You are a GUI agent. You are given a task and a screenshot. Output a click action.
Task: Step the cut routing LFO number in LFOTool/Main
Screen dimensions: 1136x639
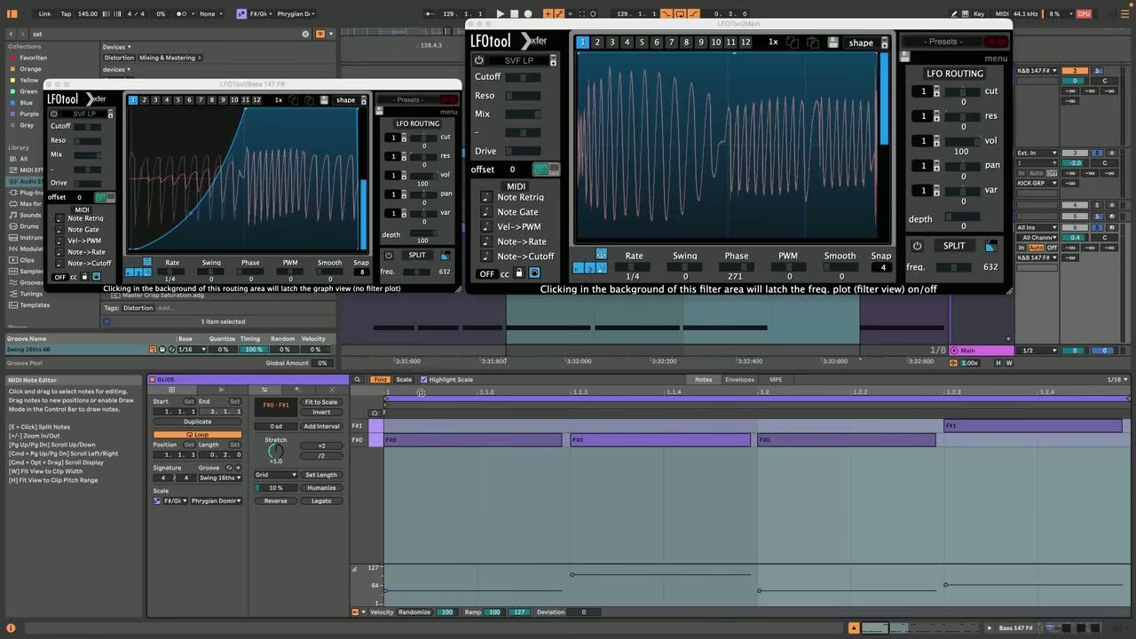point(936,91)
